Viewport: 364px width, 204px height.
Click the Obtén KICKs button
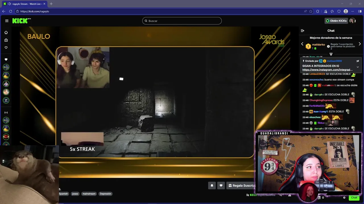[336, 21]
